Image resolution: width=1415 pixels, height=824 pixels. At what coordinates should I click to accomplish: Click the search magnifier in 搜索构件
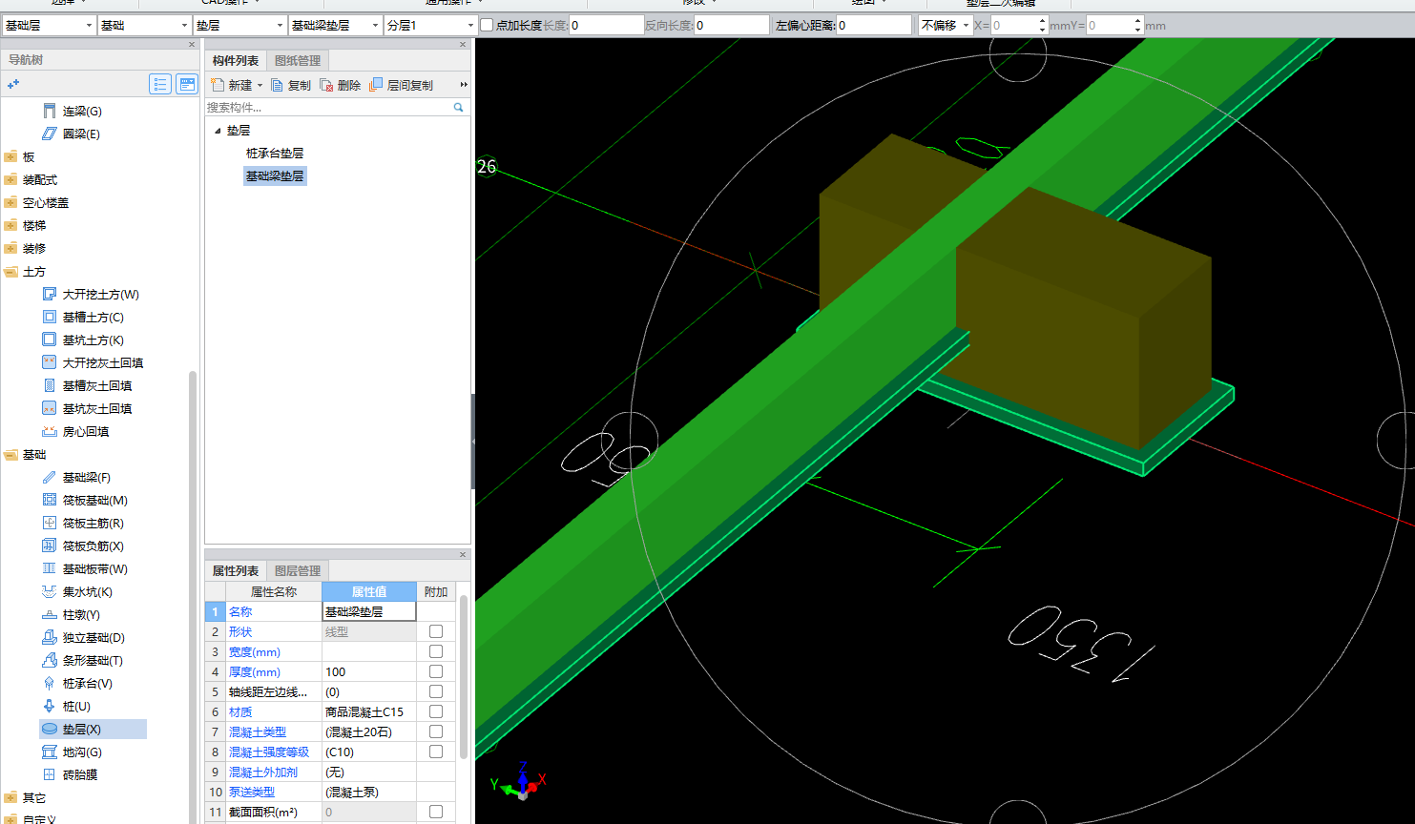[458, 108]
